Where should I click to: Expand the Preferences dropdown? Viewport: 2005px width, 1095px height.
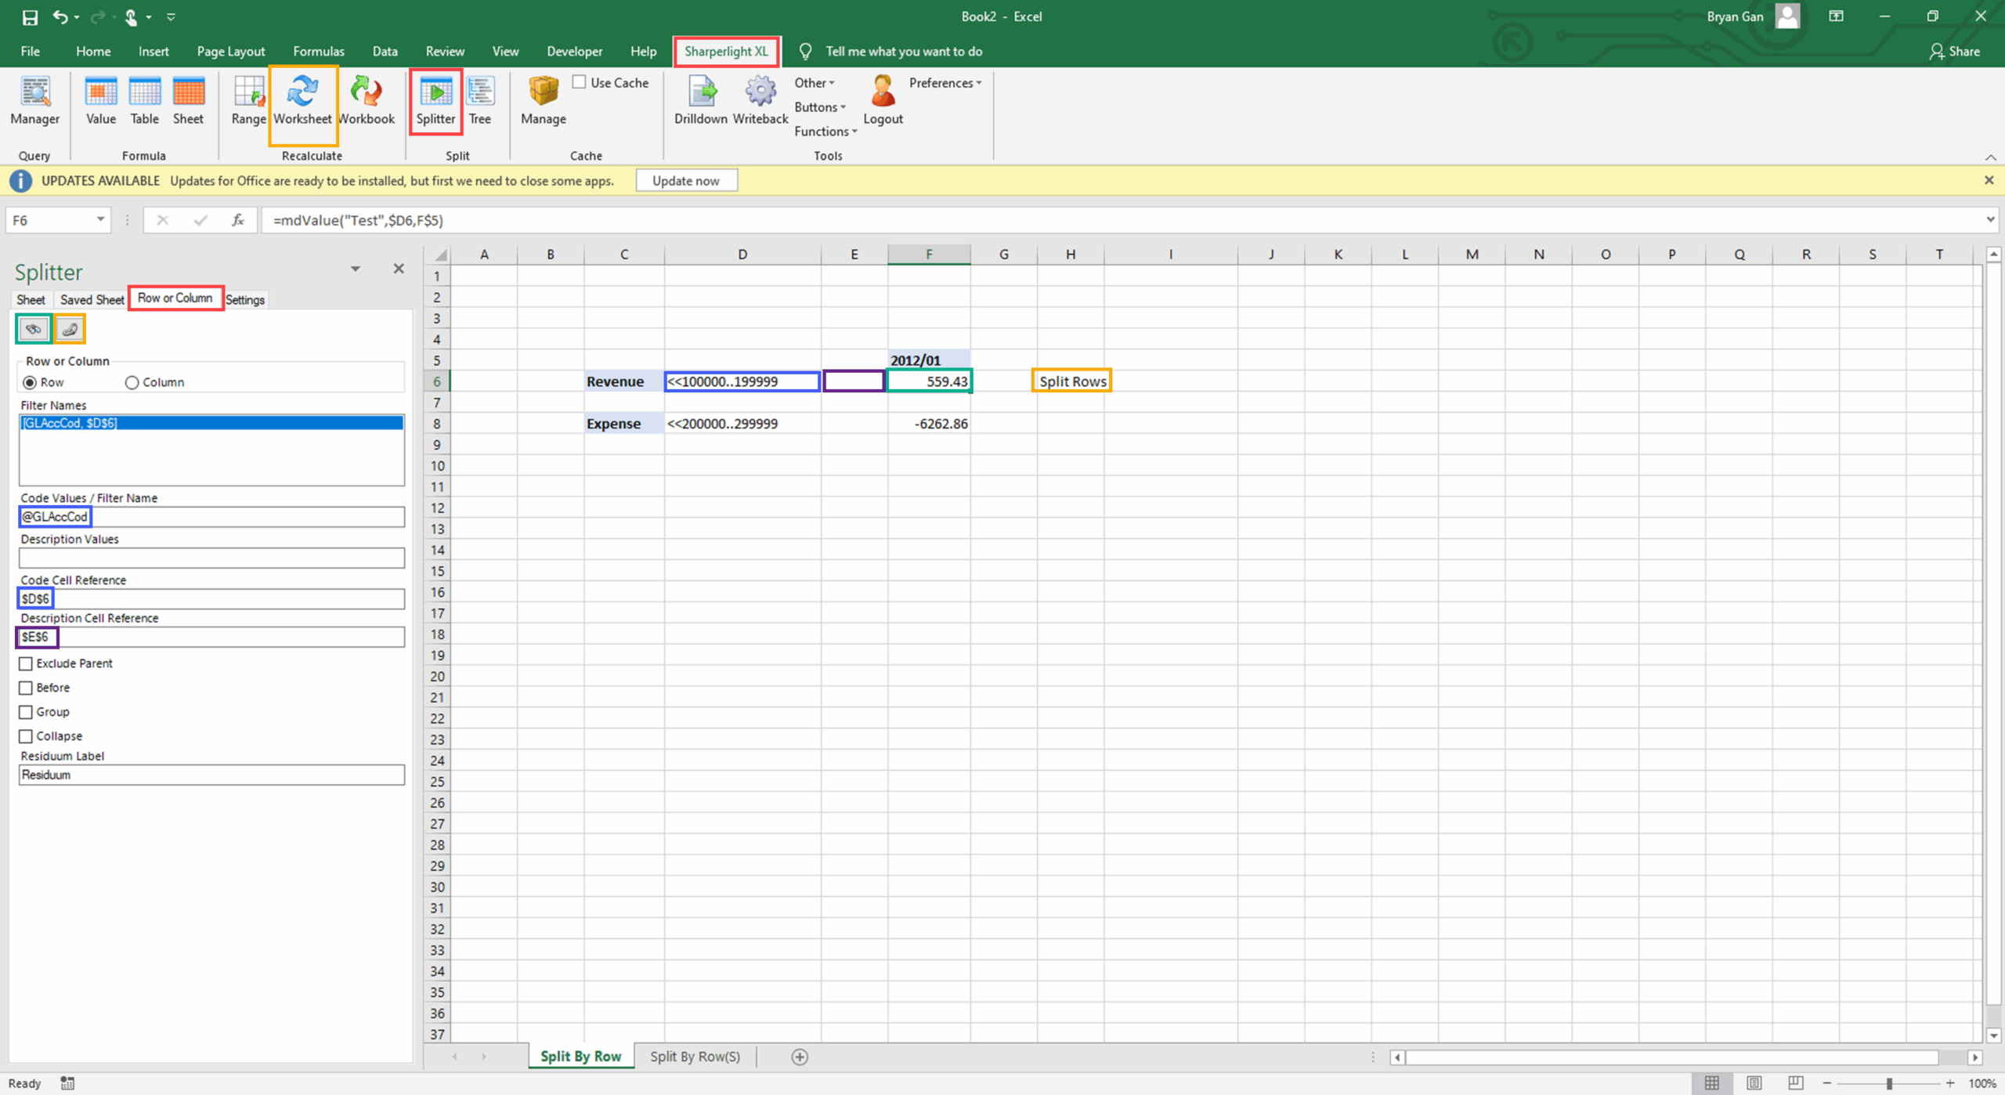click(x=945, y=82)
